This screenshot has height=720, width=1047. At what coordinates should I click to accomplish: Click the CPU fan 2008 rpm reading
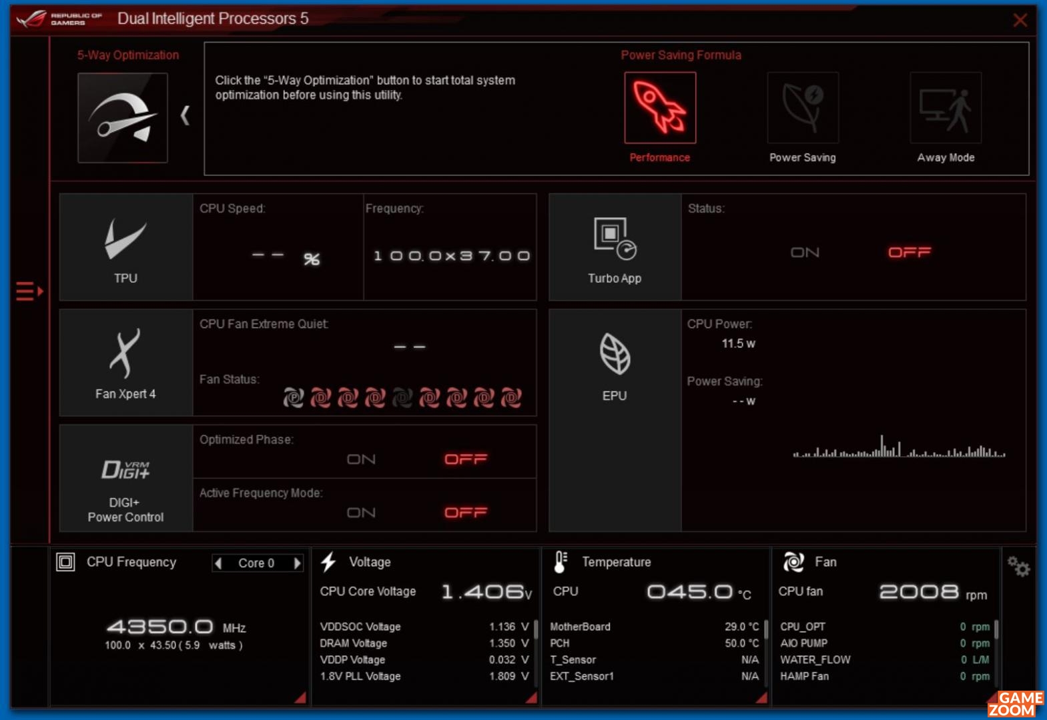tap(933, 592)
